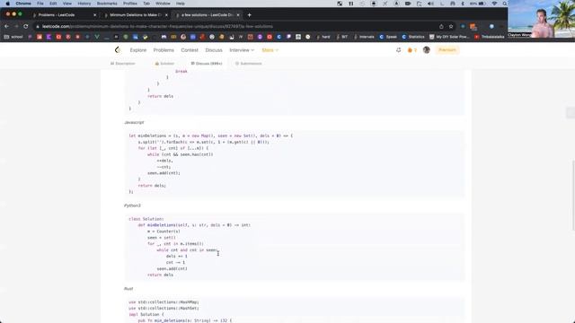Click the browser Back arrow
Screen dimensions: 575x323
coord(6,26)
